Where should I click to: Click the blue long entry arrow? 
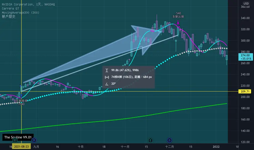click(x=21, y=96)
